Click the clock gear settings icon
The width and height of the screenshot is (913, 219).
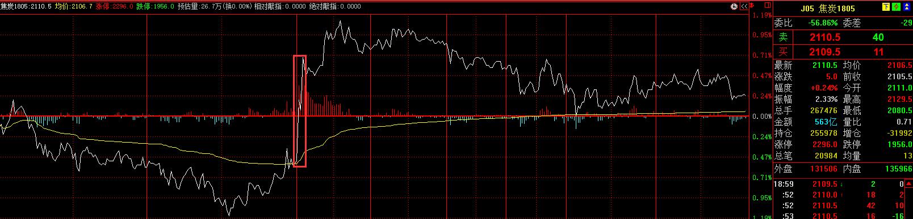click(x=734, y=6)
